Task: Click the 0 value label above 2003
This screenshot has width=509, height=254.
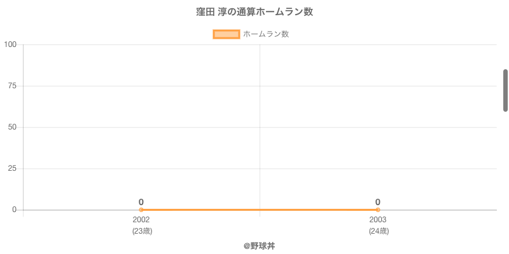Action: tap(378, 202)
